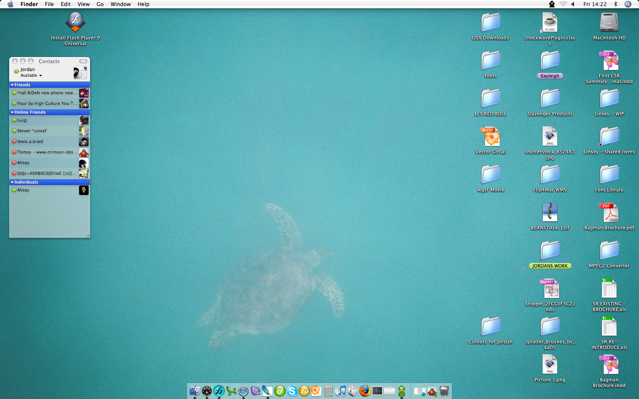Click Jordan's headphones avatar picture

tap(80, 73)
